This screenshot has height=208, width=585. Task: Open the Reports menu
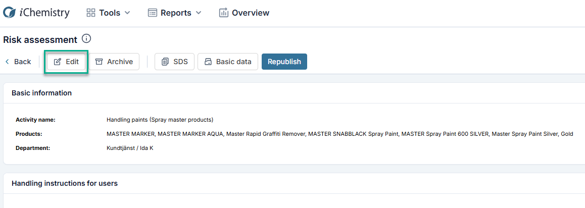click(x=175, y=13)
